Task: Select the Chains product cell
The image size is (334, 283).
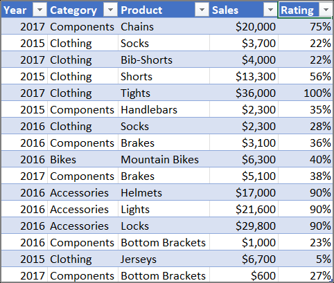Action: coord(164,26)
